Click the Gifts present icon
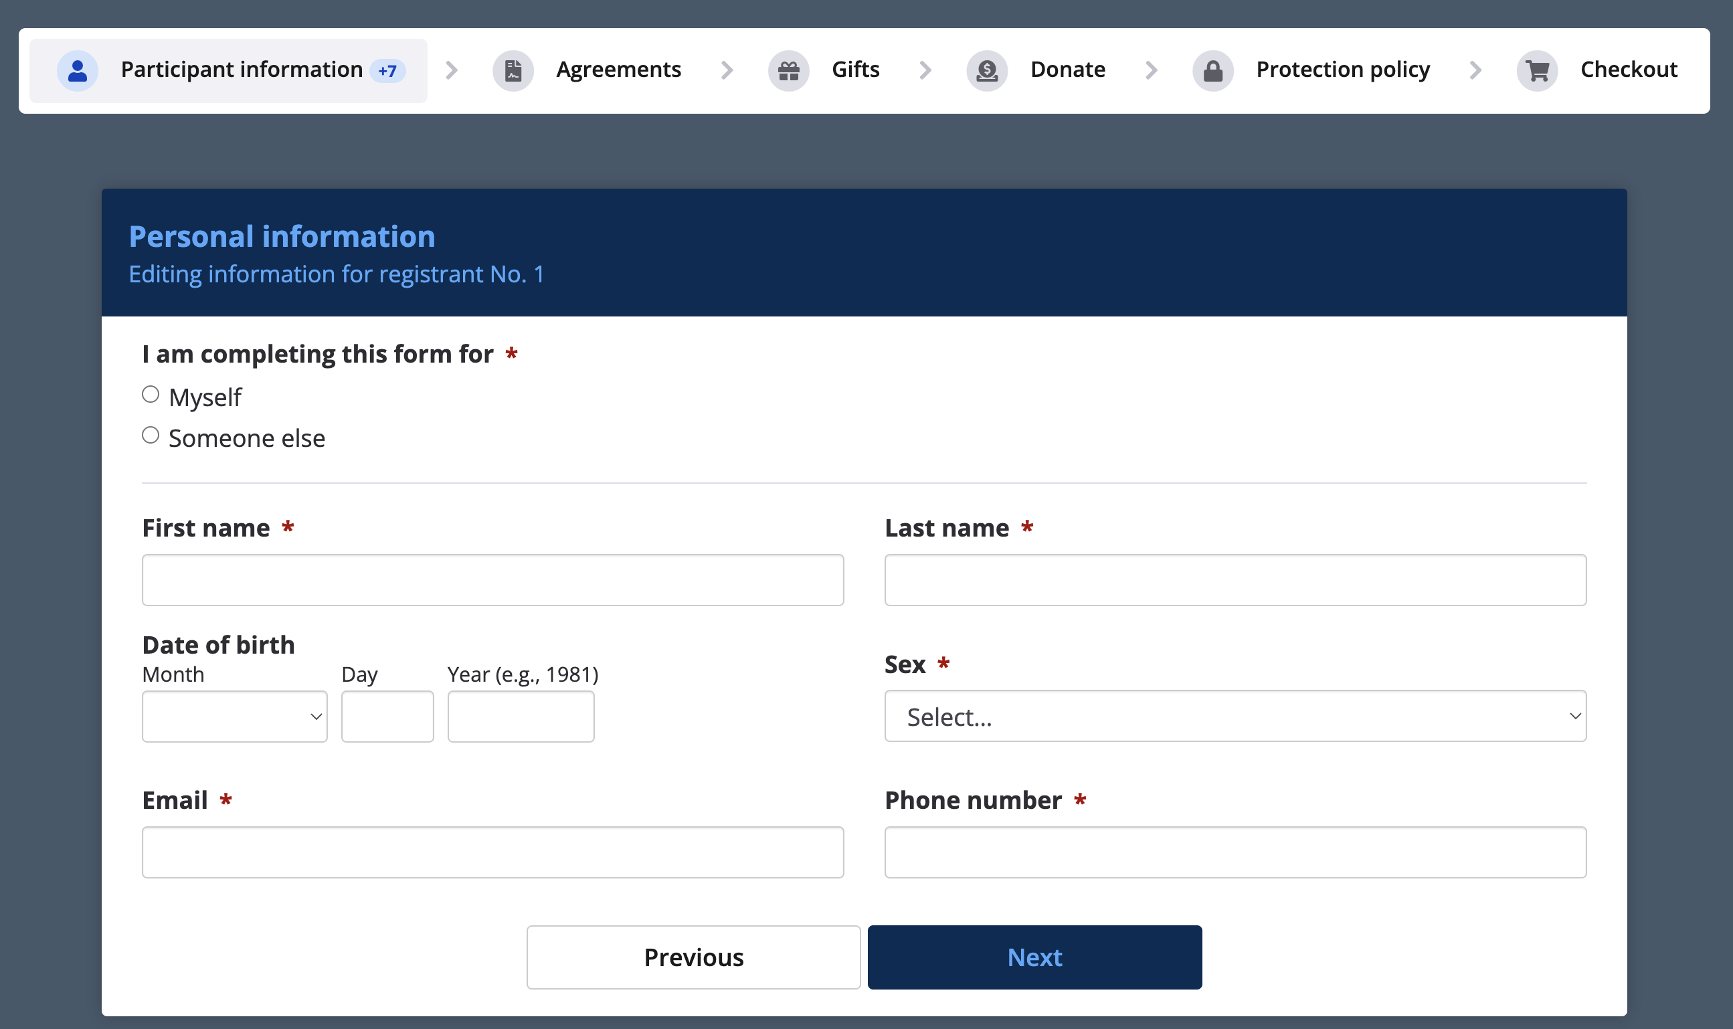 [788, 71]
